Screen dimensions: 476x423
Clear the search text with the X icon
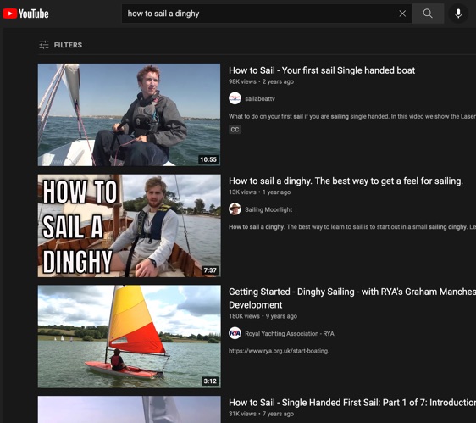[402, 14]
